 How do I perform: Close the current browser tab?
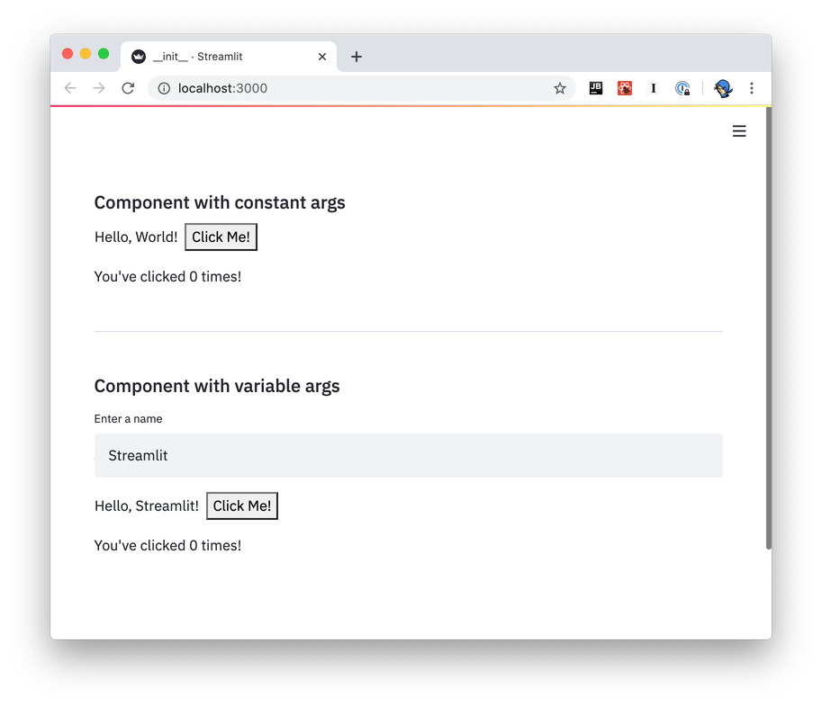(321, 56)
